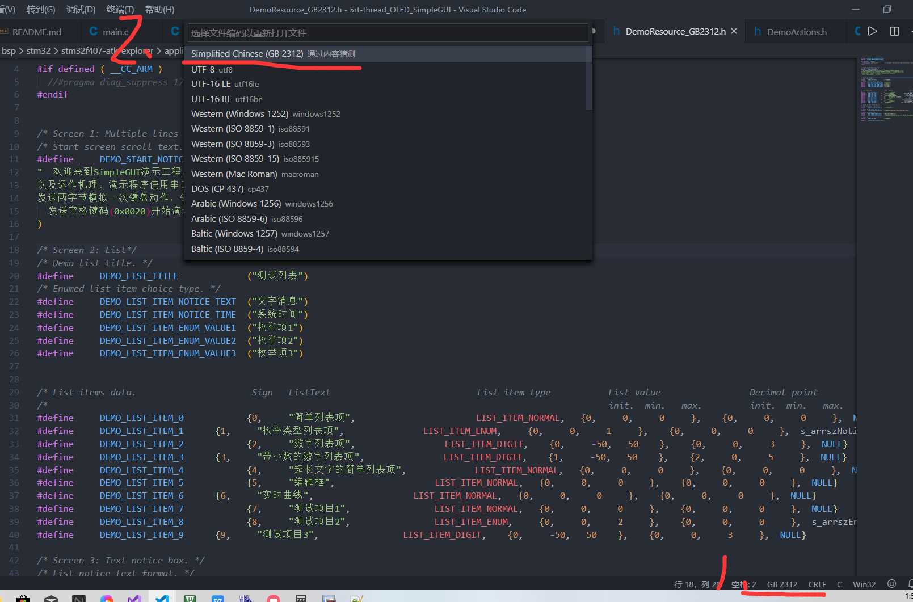
Task: Click DEMO_LIST_ITEM_ENUM_VALUE1 on line 24
Action: 168,328
